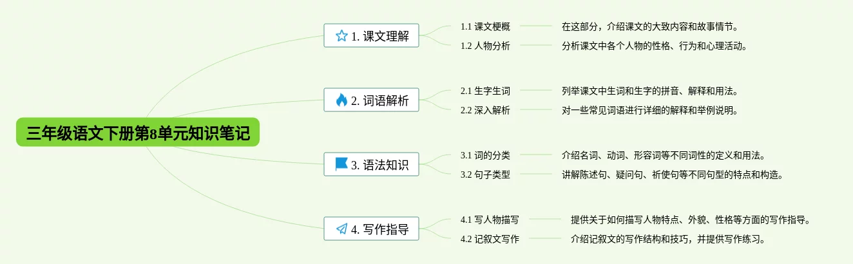Screen dimensions: 853x264
Task: Click subtopic 2.2 深入解析
Action: [485, 110]
